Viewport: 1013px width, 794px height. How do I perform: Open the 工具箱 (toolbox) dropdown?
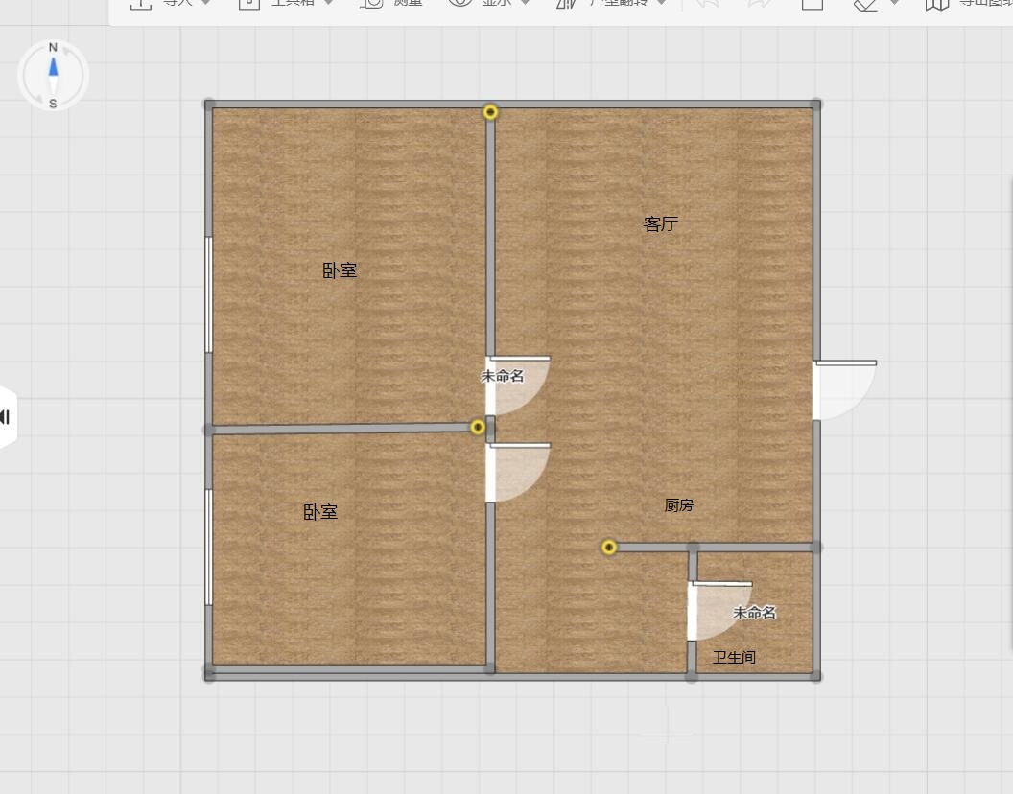pyautogui.click(x=288, y=4)
